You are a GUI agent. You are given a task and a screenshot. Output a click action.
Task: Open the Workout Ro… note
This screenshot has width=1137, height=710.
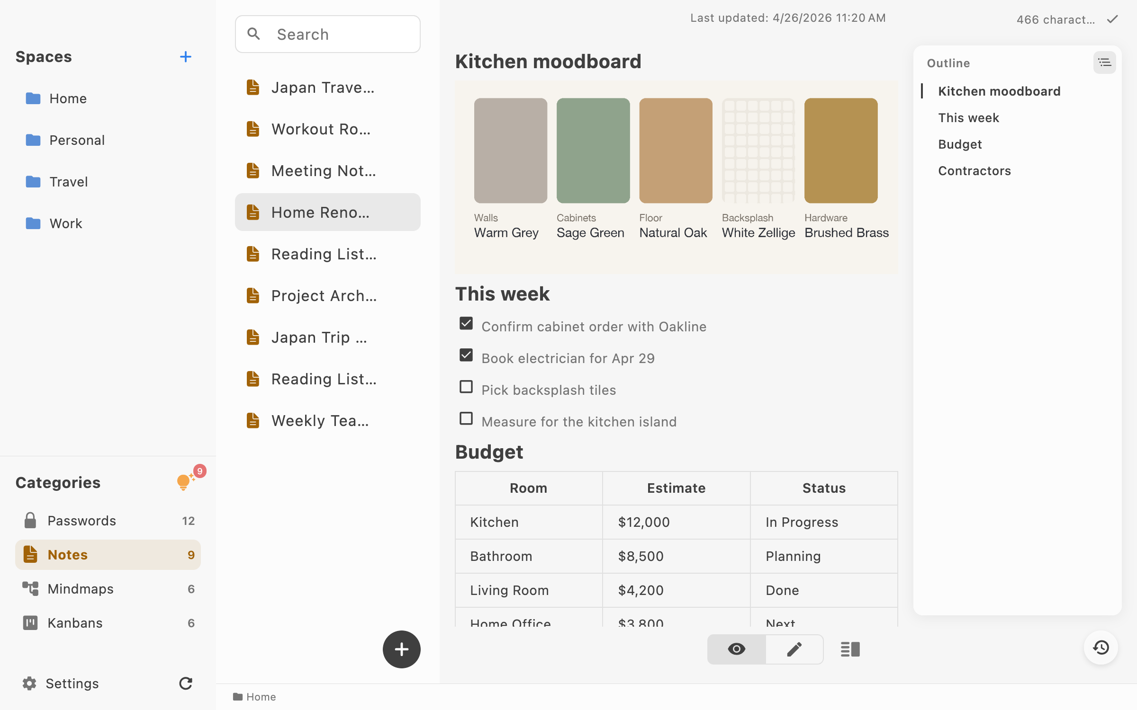tap(328, 129)
